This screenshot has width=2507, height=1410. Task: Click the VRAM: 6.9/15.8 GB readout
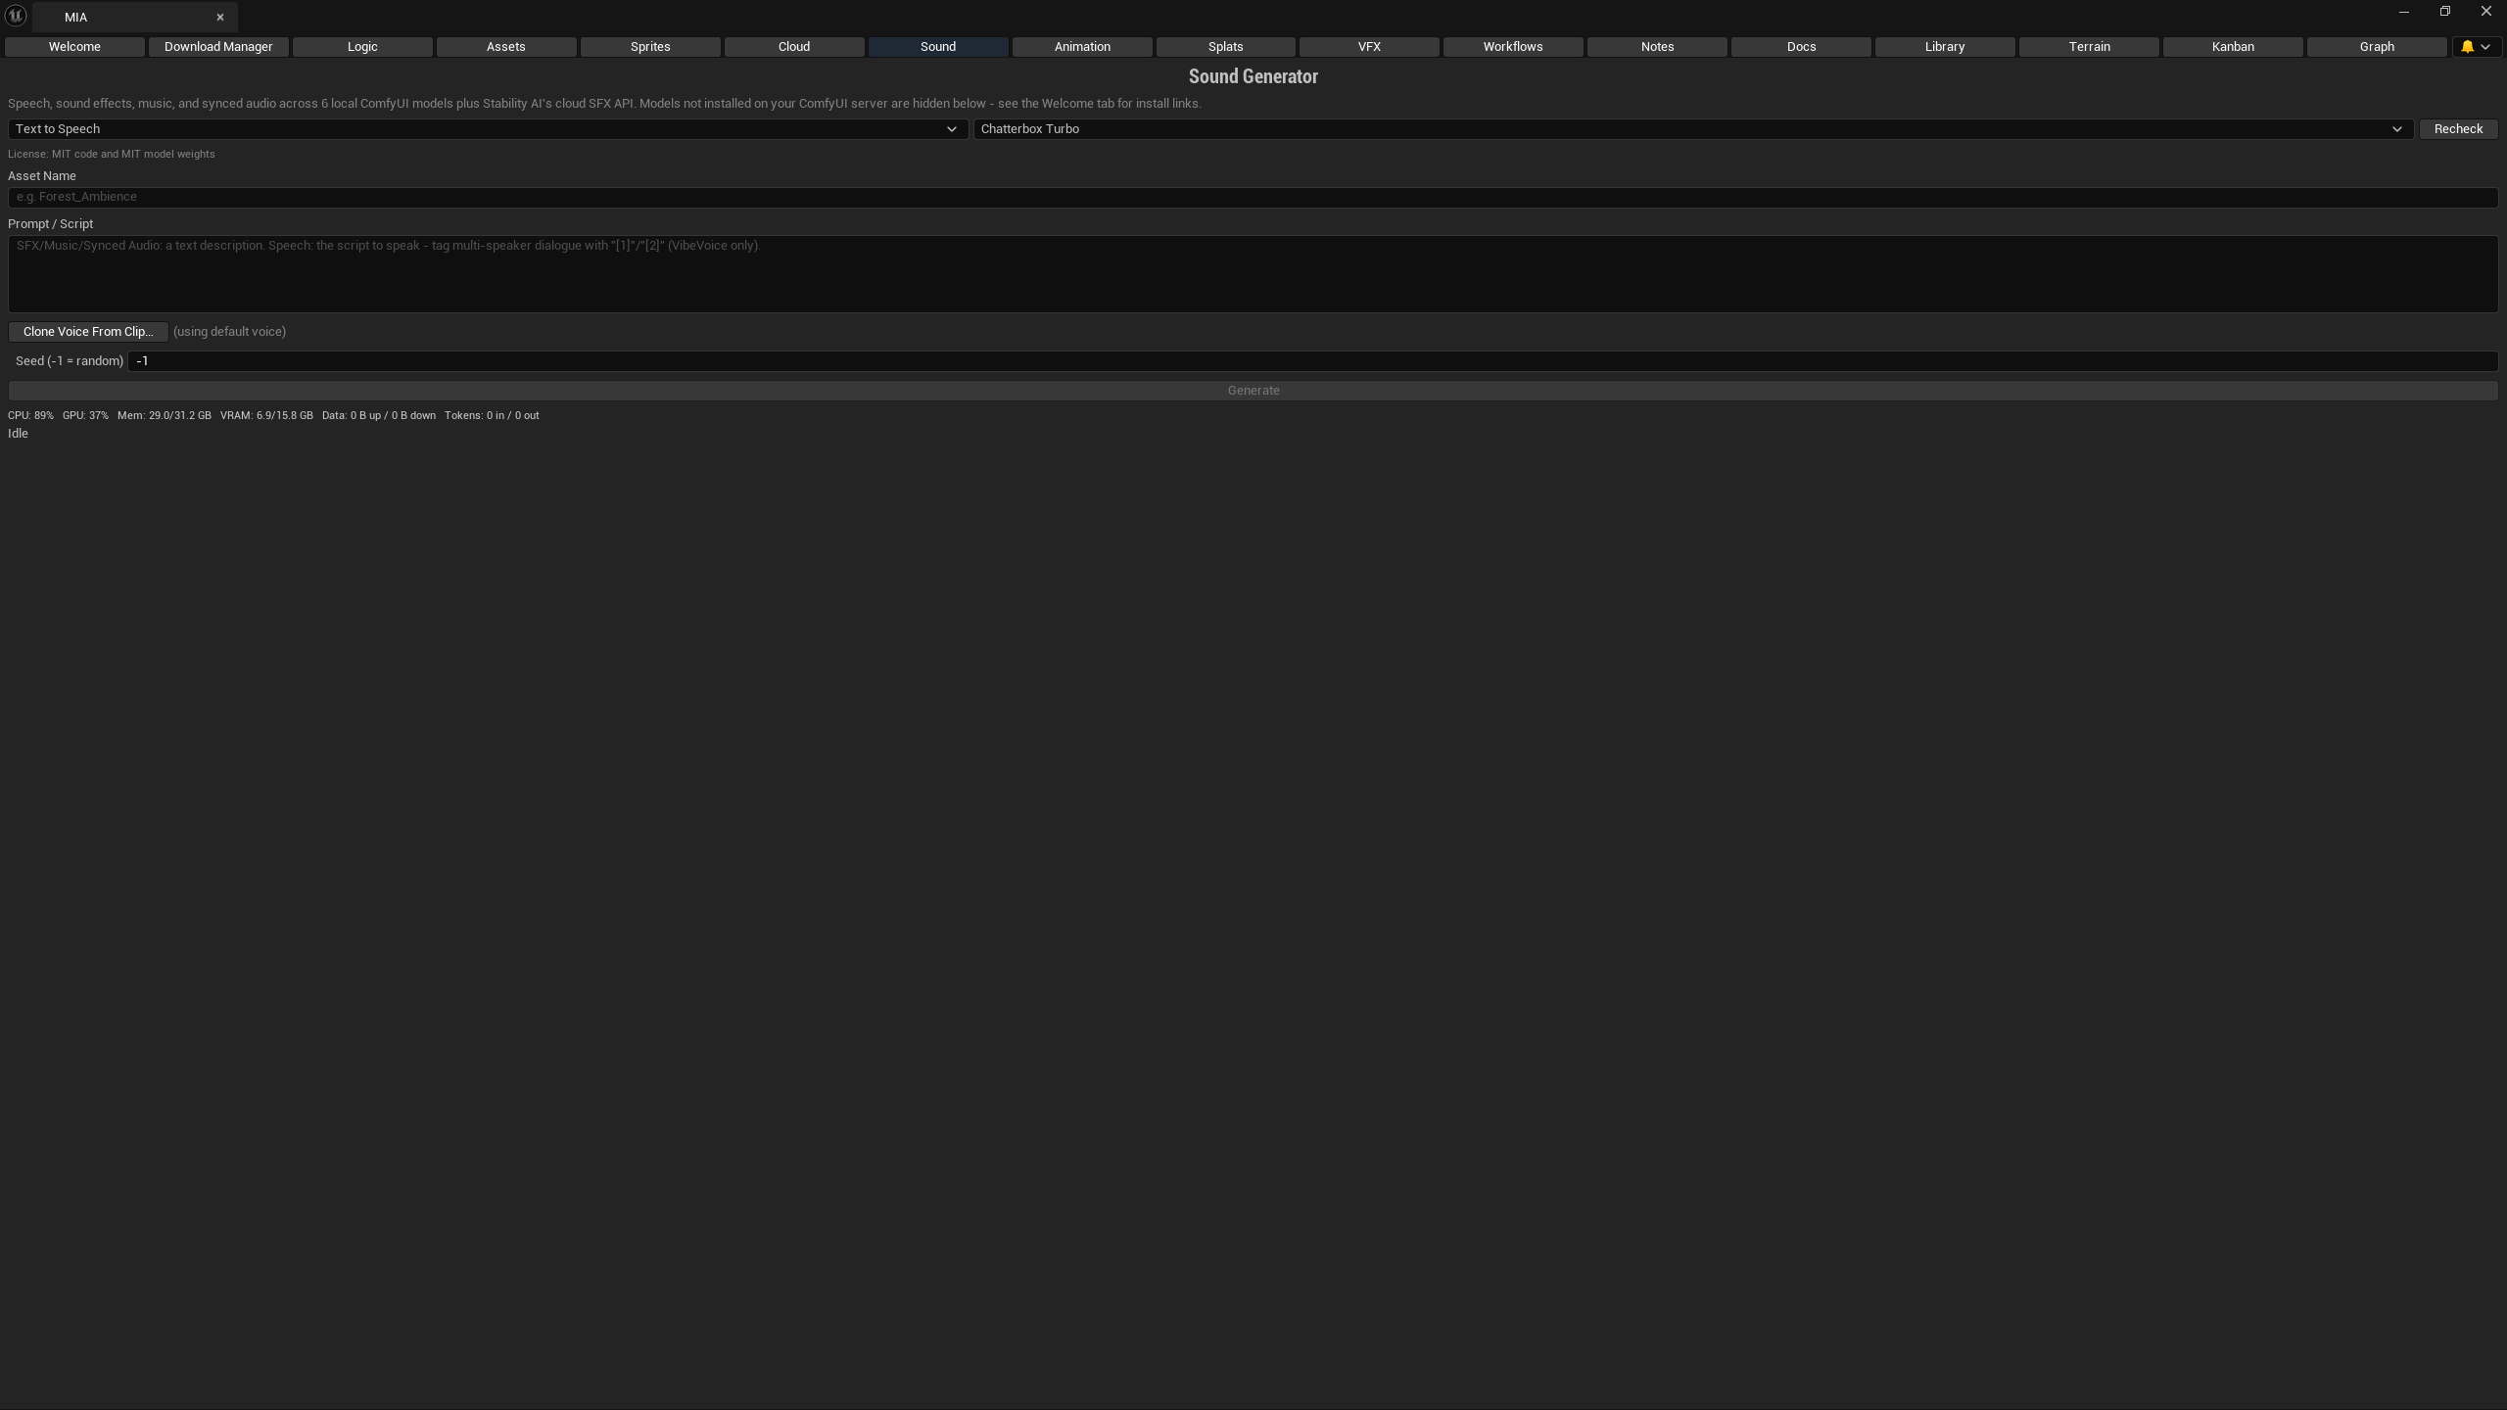pos(266,416)
